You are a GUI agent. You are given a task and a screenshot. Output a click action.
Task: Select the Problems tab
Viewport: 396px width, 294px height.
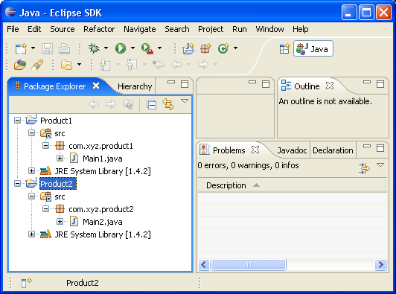229,150
